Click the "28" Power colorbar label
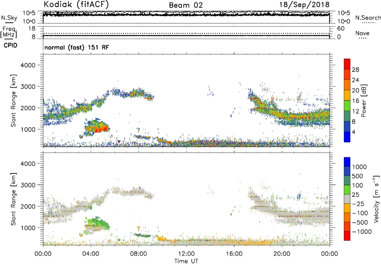The width and height of the screenshot is (381, 264). pyautogui.click(x=355, y=70)
